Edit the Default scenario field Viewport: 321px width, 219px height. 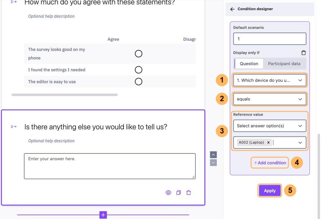(270, 39)
